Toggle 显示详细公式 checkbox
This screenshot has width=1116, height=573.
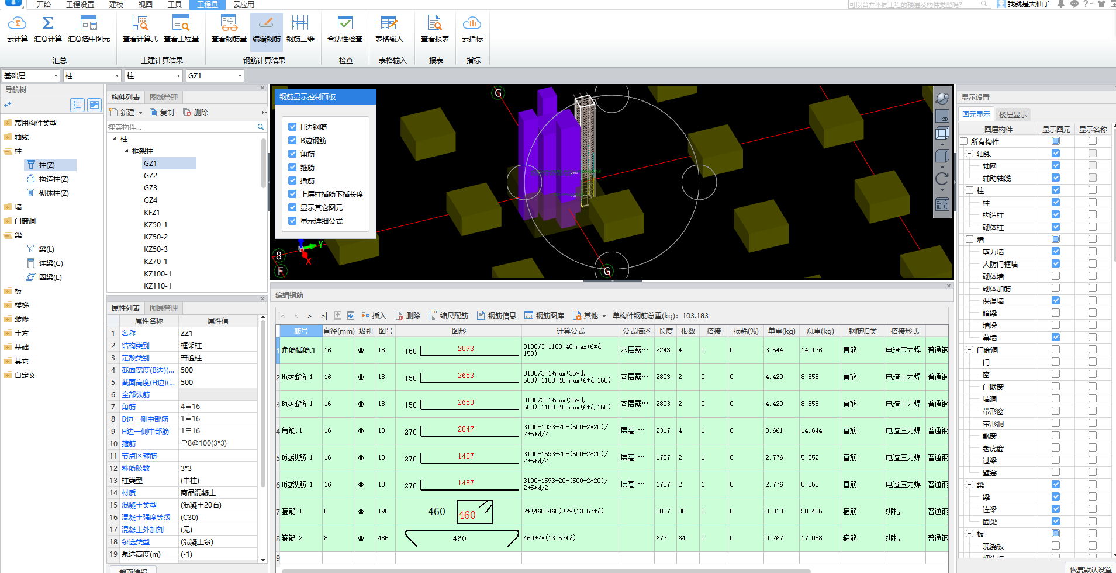293,221
